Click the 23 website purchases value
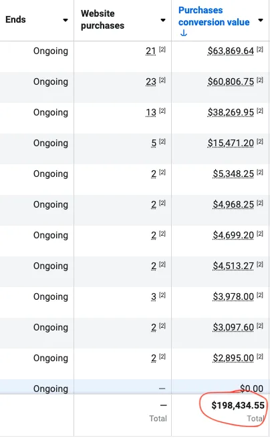270x438 pixels. pos(151,82)
